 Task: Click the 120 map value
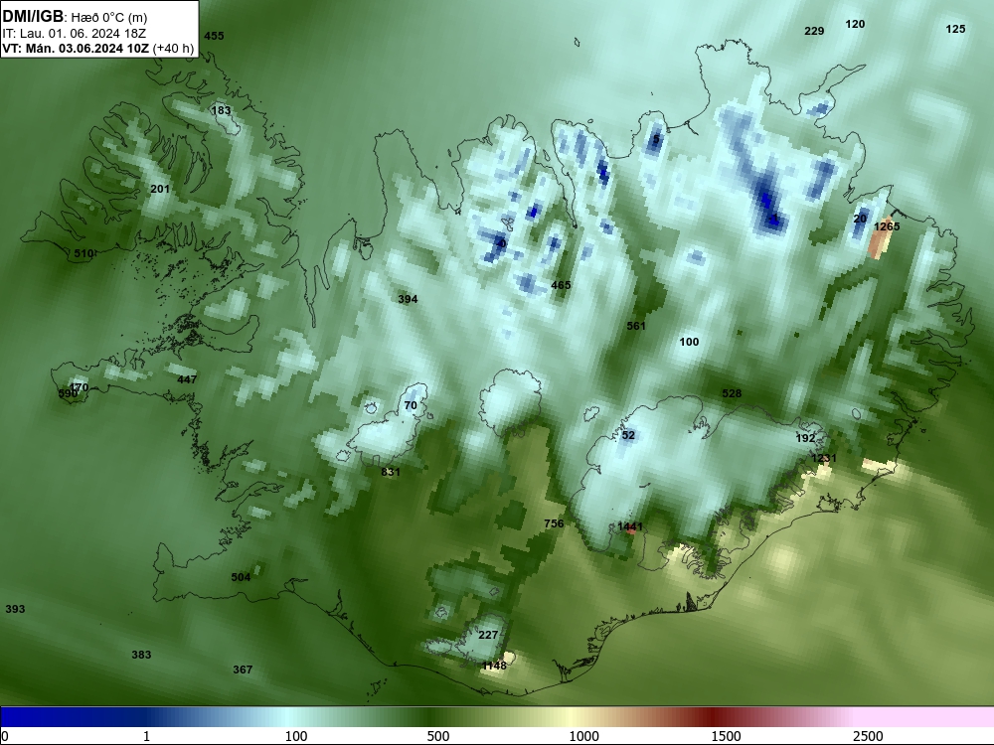[855, 24]
